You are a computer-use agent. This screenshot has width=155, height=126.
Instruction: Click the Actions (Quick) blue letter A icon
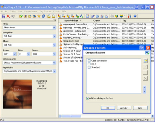click(82, 16)
